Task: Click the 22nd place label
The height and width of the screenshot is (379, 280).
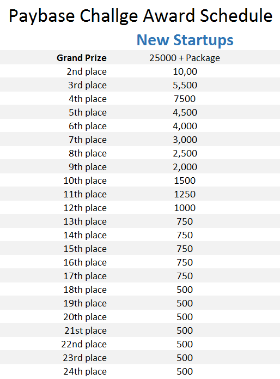Action: 84,344
